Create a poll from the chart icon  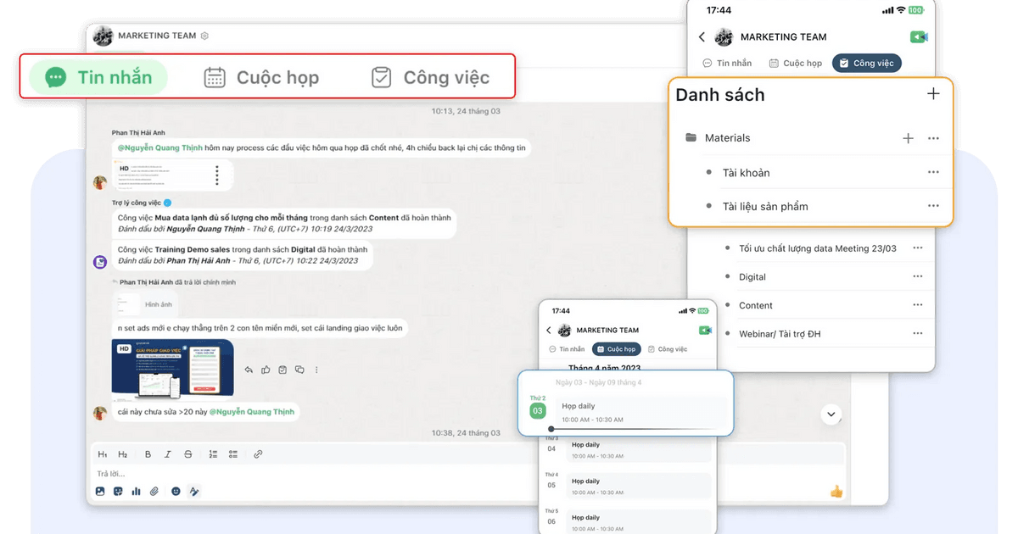136,491
